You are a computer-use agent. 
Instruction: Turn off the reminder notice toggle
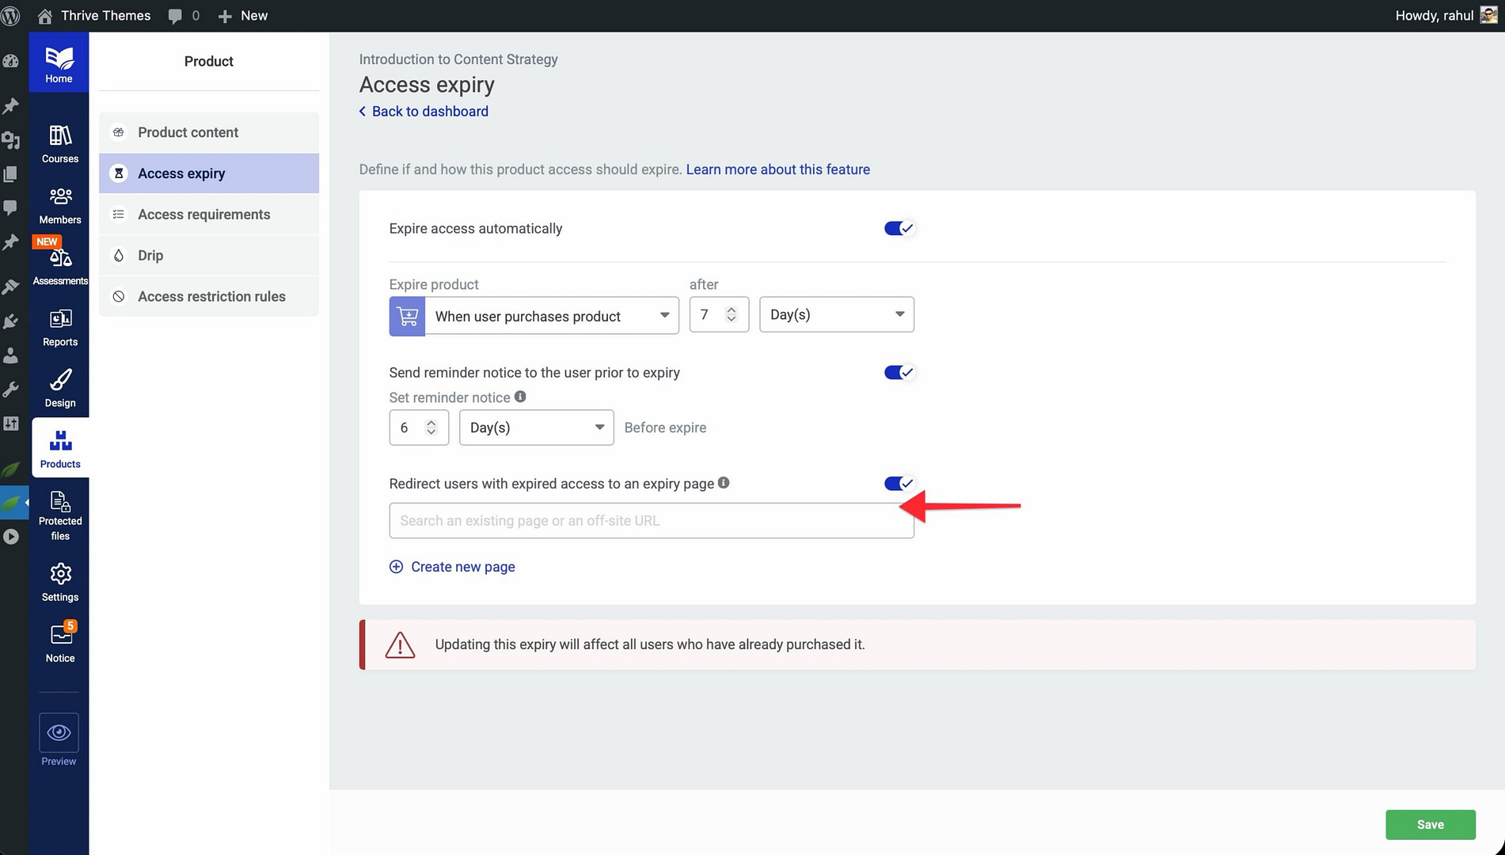click(x=899, y=373)
